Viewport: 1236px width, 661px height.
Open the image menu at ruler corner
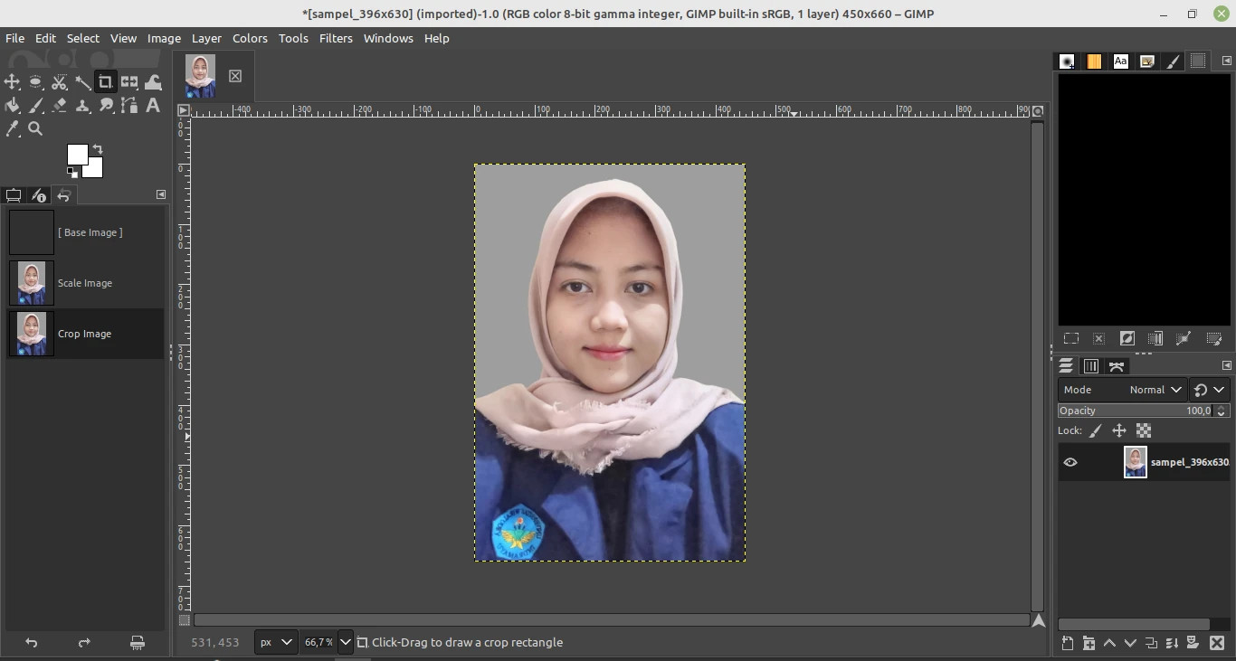tap(184, 111)
